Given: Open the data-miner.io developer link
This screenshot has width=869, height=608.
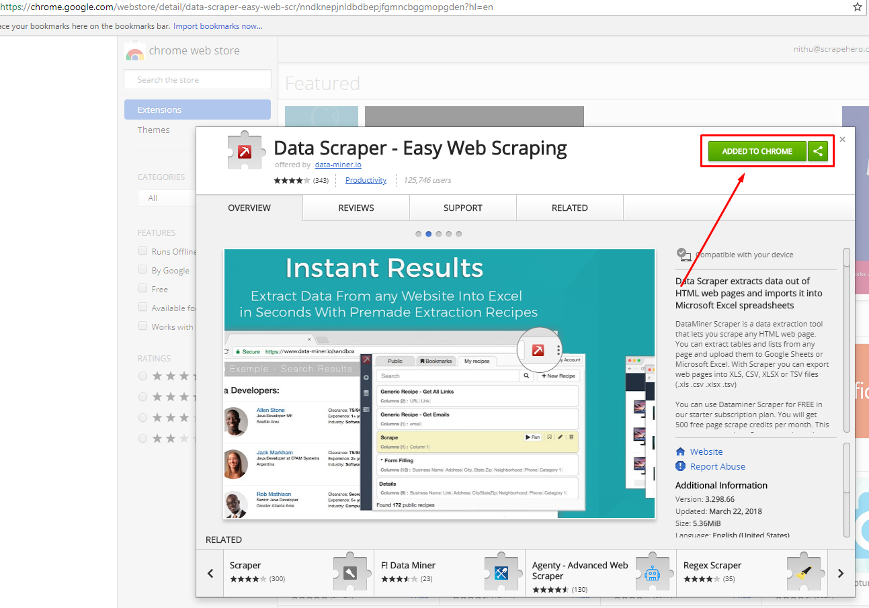Looking at the screenshot, I should coord(338,165).
